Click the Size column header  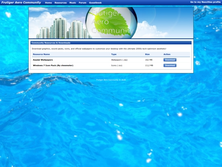pos(147,54)
